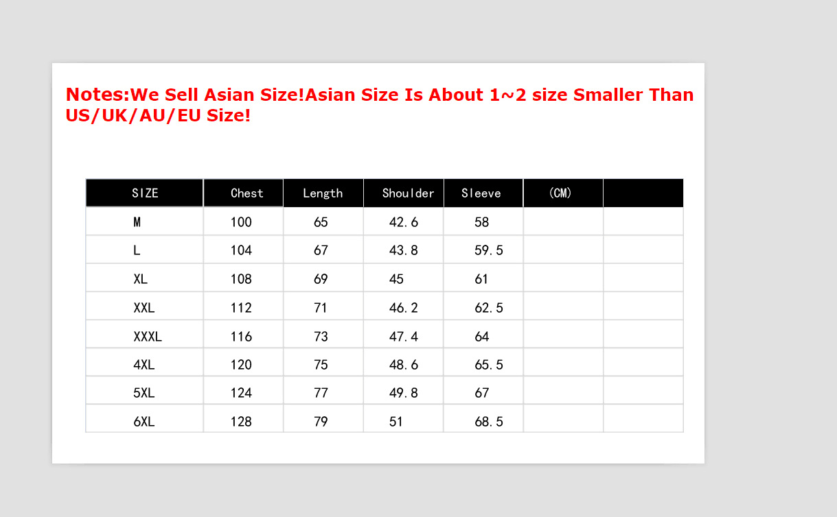Click the red Asian Size notes text
Screen dimensions: 837x517
click(x=379, y=104)
